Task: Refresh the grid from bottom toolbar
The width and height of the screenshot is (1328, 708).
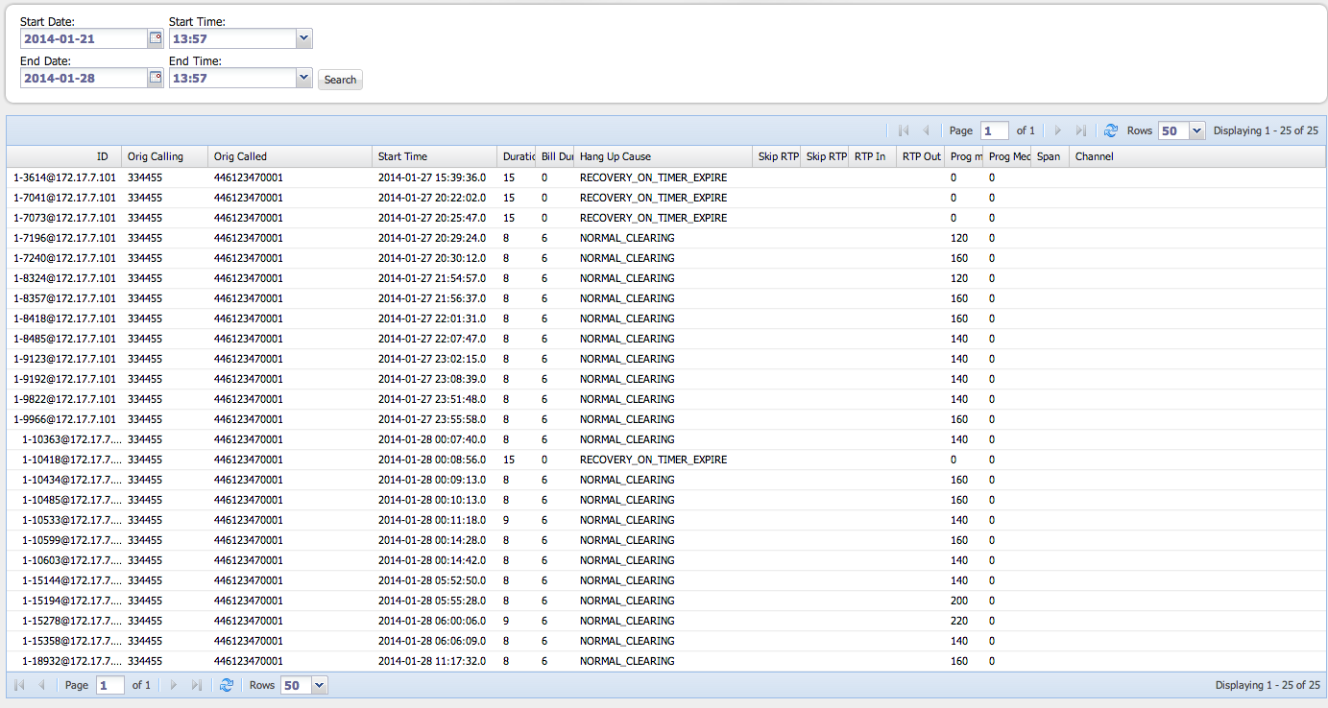Action: (x=227, y=685)
